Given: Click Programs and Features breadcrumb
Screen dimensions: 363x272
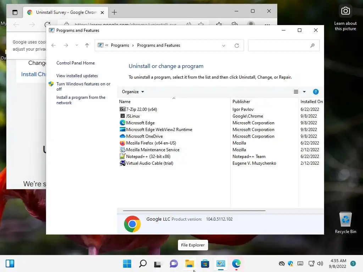Looking at the screenshot, I should click(158, 45).
